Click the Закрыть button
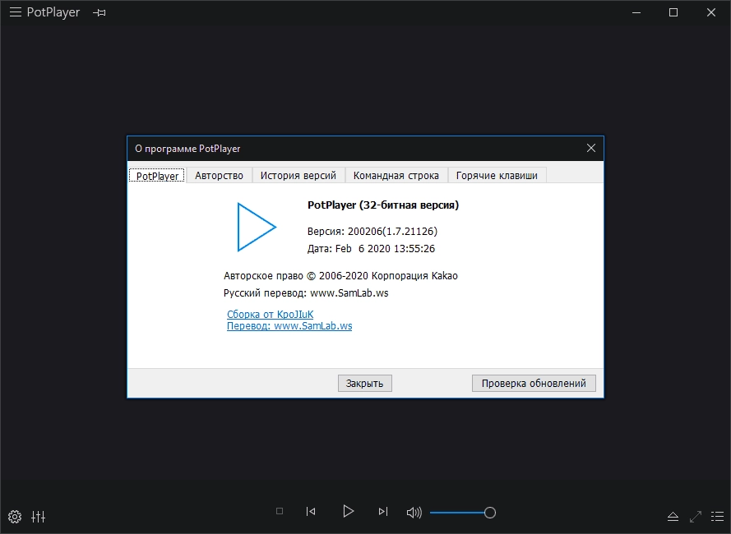Image resolution: width=731 pixels, height=534 pixels. pos(364,383)
